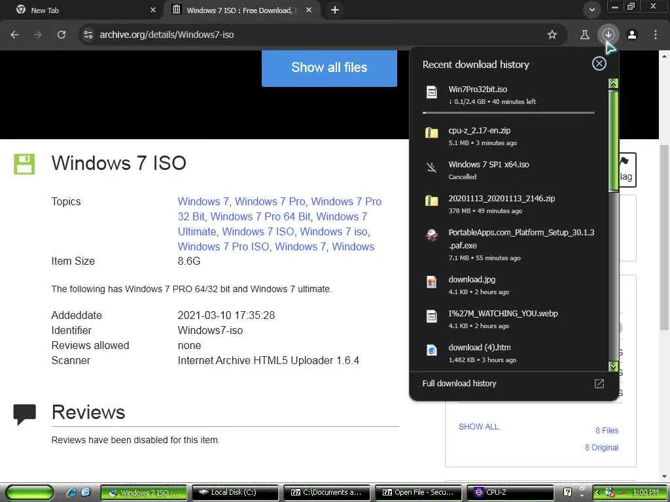Click the Windows7-iso identifier value

pos(210,330)
